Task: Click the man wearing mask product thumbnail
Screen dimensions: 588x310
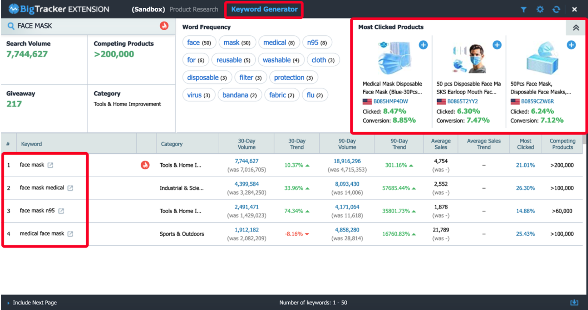Action: coord(470,58)
